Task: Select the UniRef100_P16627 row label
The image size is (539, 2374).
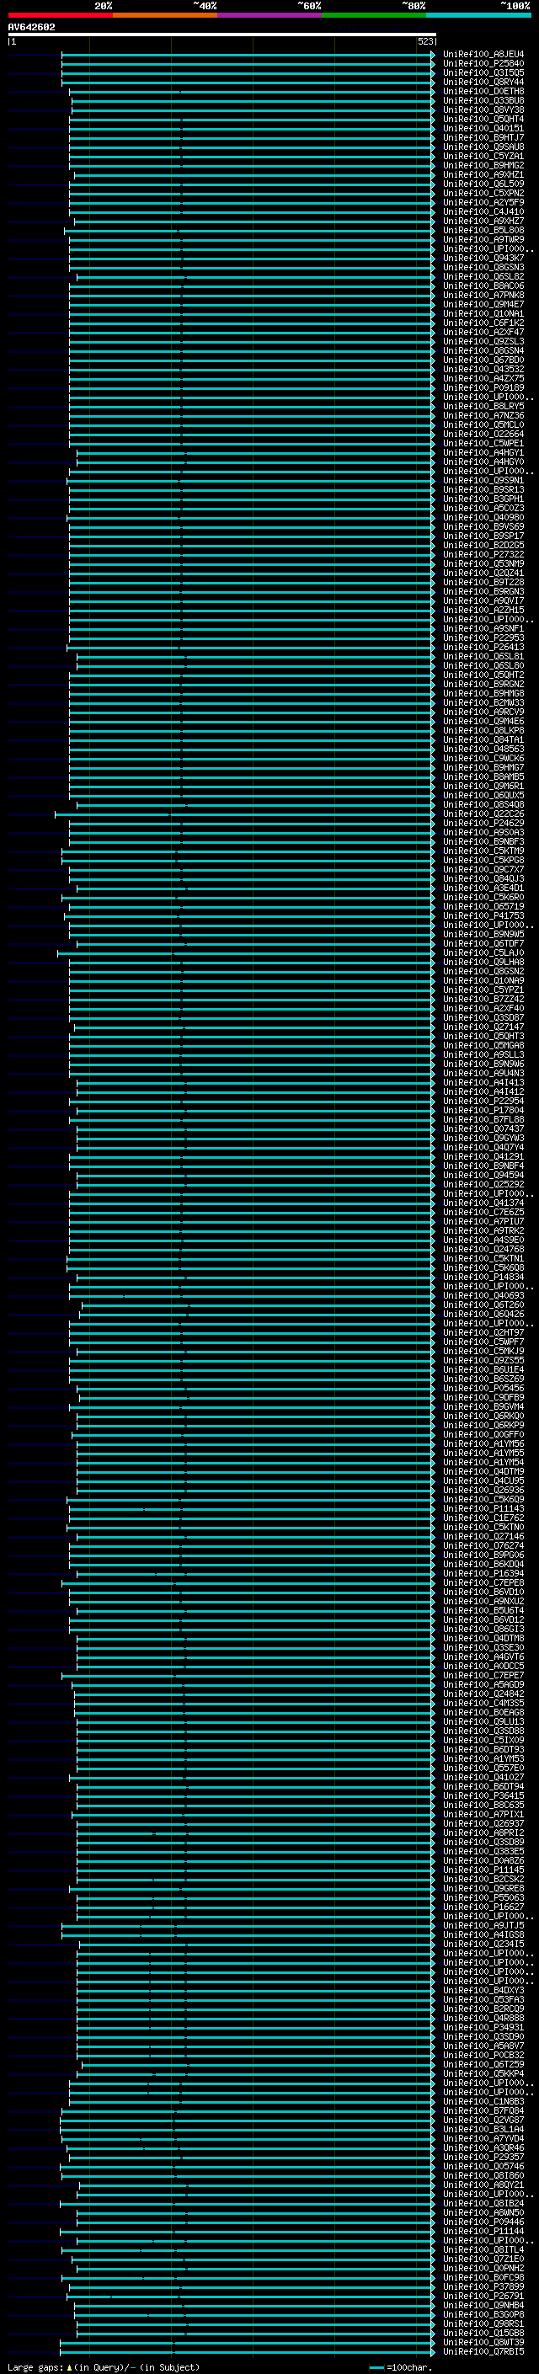Action: click(x=483, y=1907)
